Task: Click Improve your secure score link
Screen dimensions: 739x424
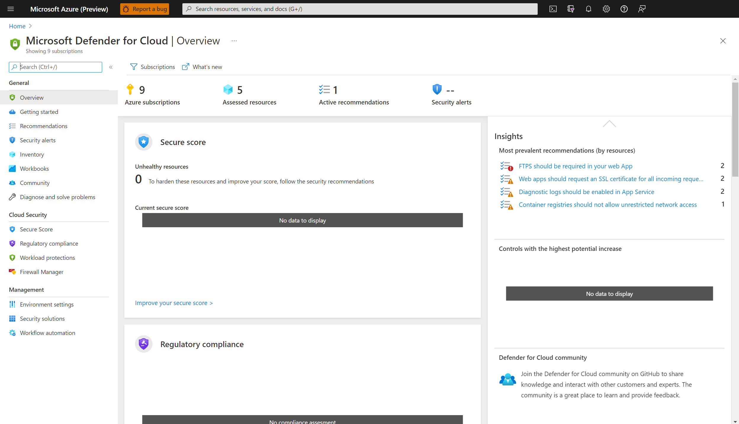Action: pyautogui.click(x=173, y=302)
